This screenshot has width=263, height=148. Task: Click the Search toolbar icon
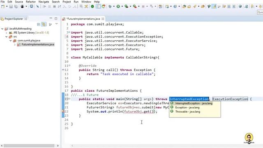(194, 7)
